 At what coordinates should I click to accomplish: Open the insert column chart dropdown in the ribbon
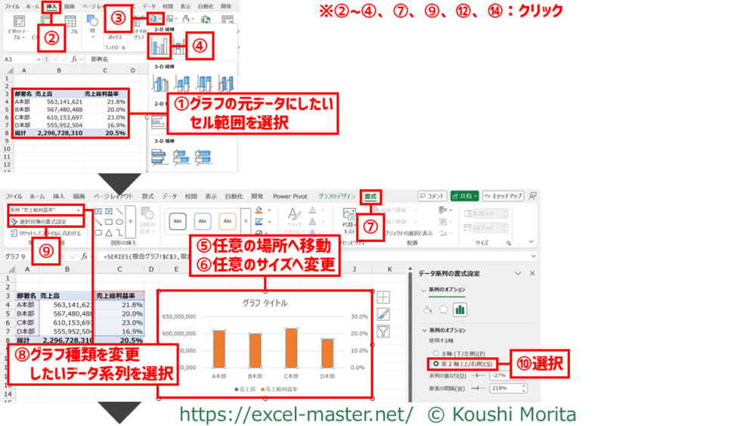[x=156, y=18]
